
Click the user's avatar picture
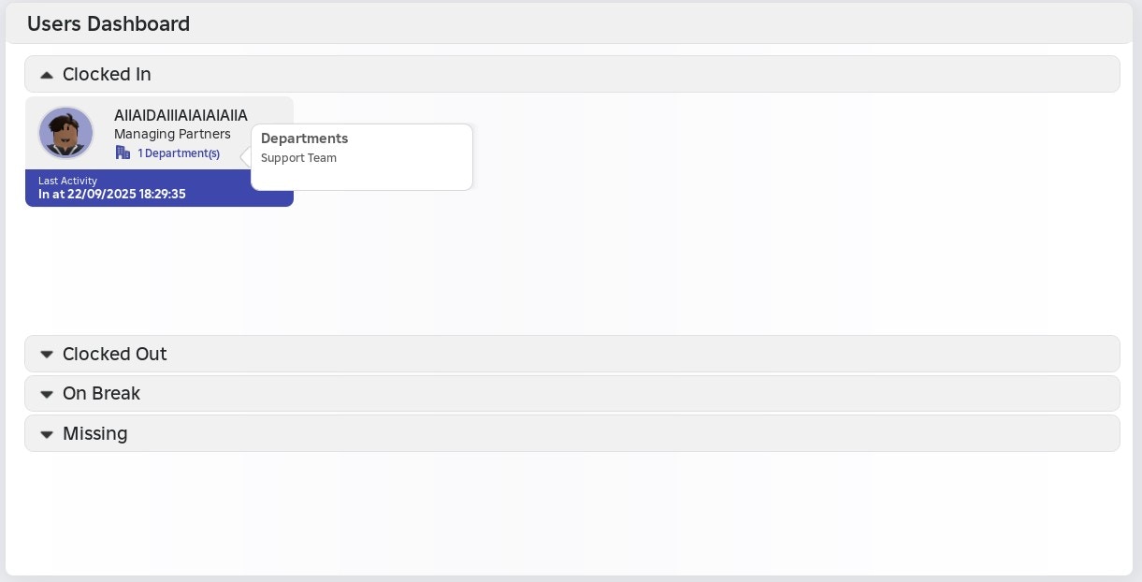coord(65,133)
